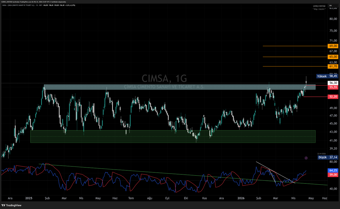The width and height of the screenshot is (340, 209).
Task: Select the 61,70 orange price label
Action: point(333,66)
